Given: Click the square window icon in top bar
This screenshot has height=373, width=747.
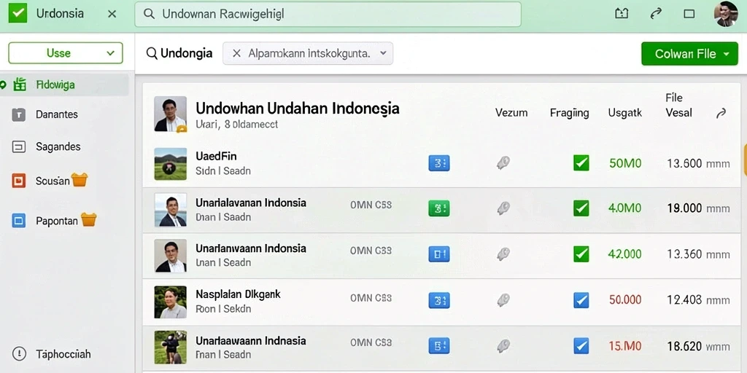Looking at the screenshot, I should [x=689, y=14].
